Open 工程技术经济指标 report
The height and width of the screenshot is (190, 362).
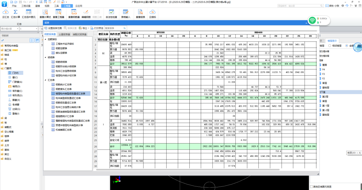pyautogui.click(x=65, y=44)
